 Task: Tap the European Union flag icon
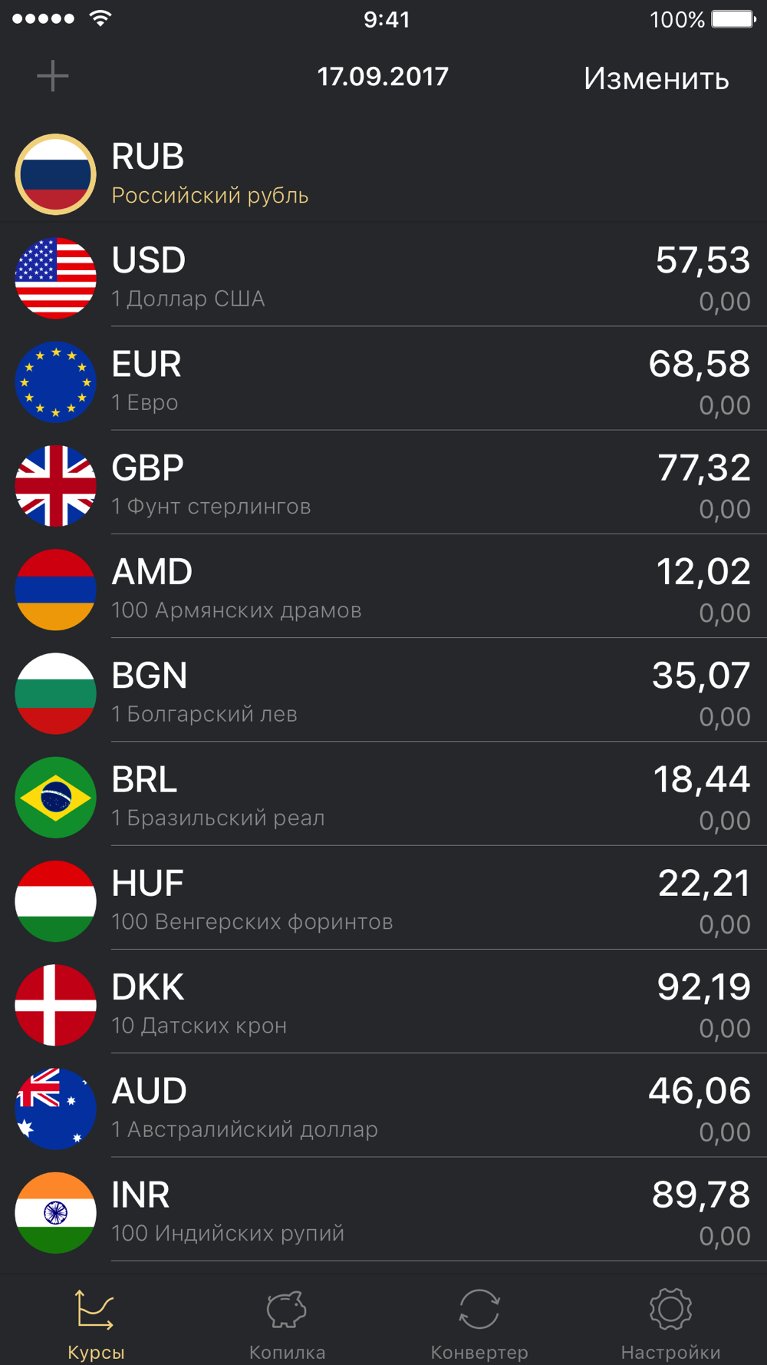(55, 382)
